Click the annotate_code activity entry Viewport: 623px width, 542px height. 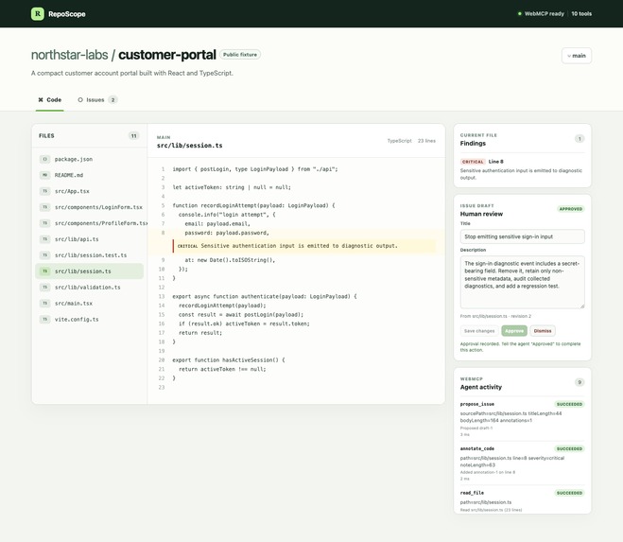(522, 463)
